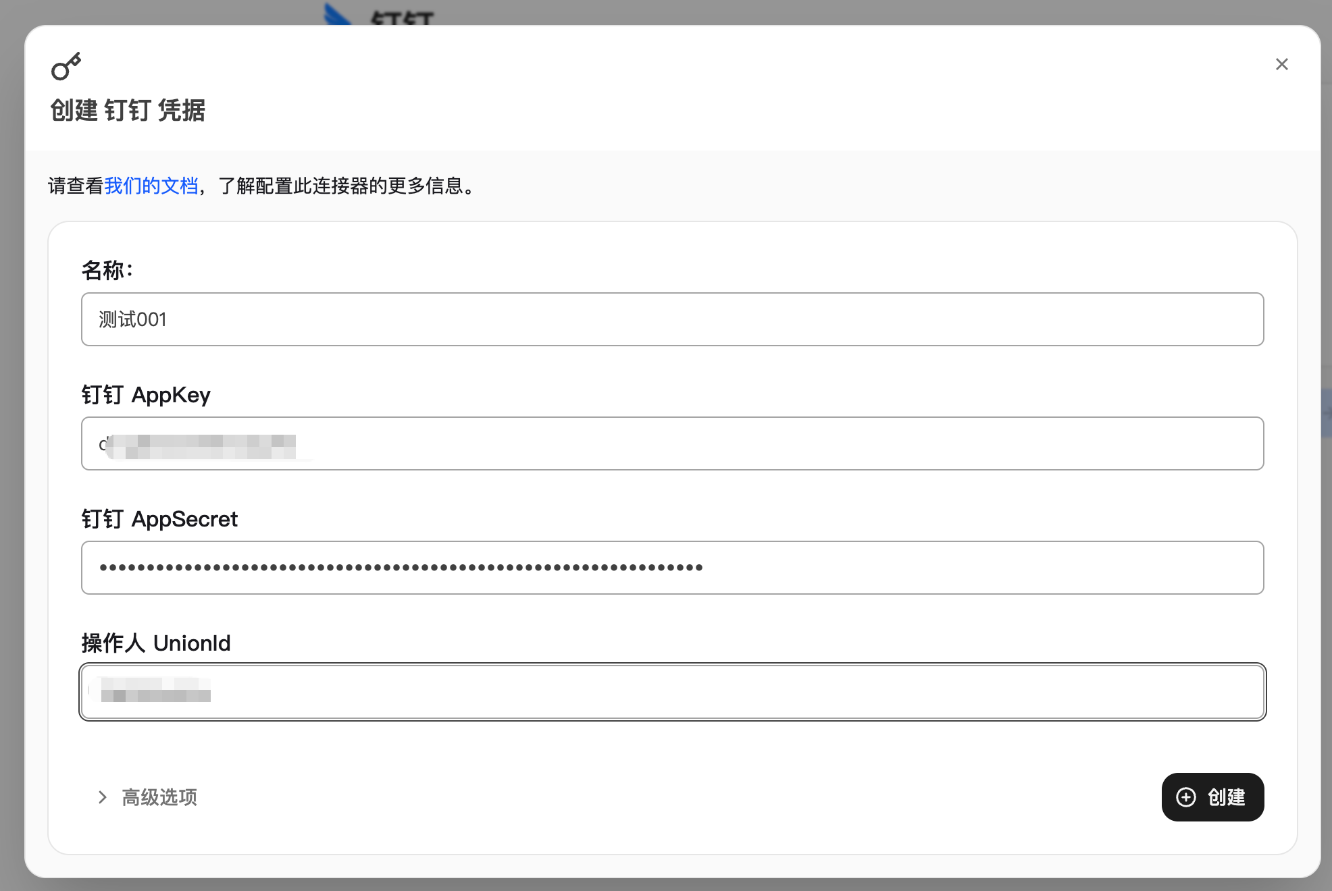Click the 钉钉 AppKey input field
Viewport: 1332px width, 891px height.
(x=672, y=443)
